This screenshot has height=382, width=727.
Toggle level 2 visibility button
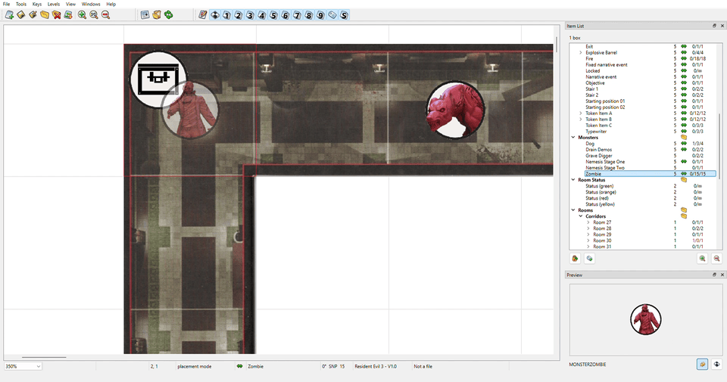point(239,15)
